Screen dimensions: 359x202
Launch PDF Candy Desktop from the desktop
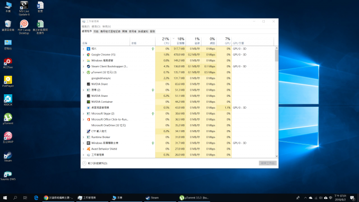click(24, 27)
